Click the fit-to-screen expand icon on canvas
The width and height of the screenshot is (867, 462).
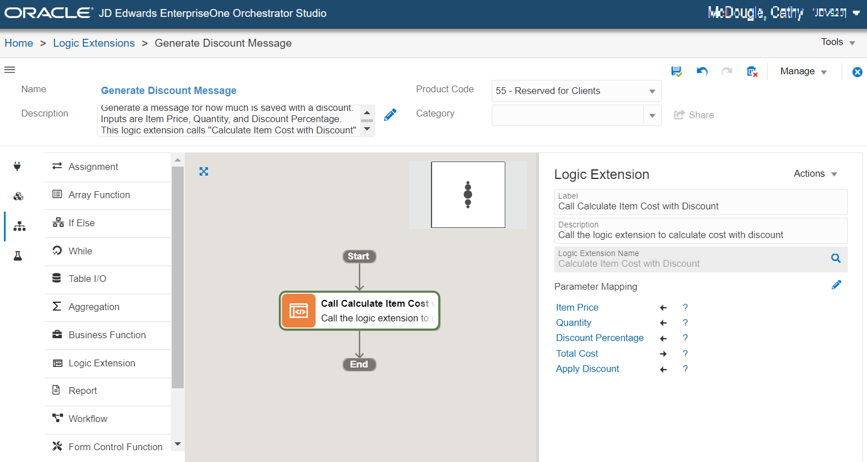point(204,172)
